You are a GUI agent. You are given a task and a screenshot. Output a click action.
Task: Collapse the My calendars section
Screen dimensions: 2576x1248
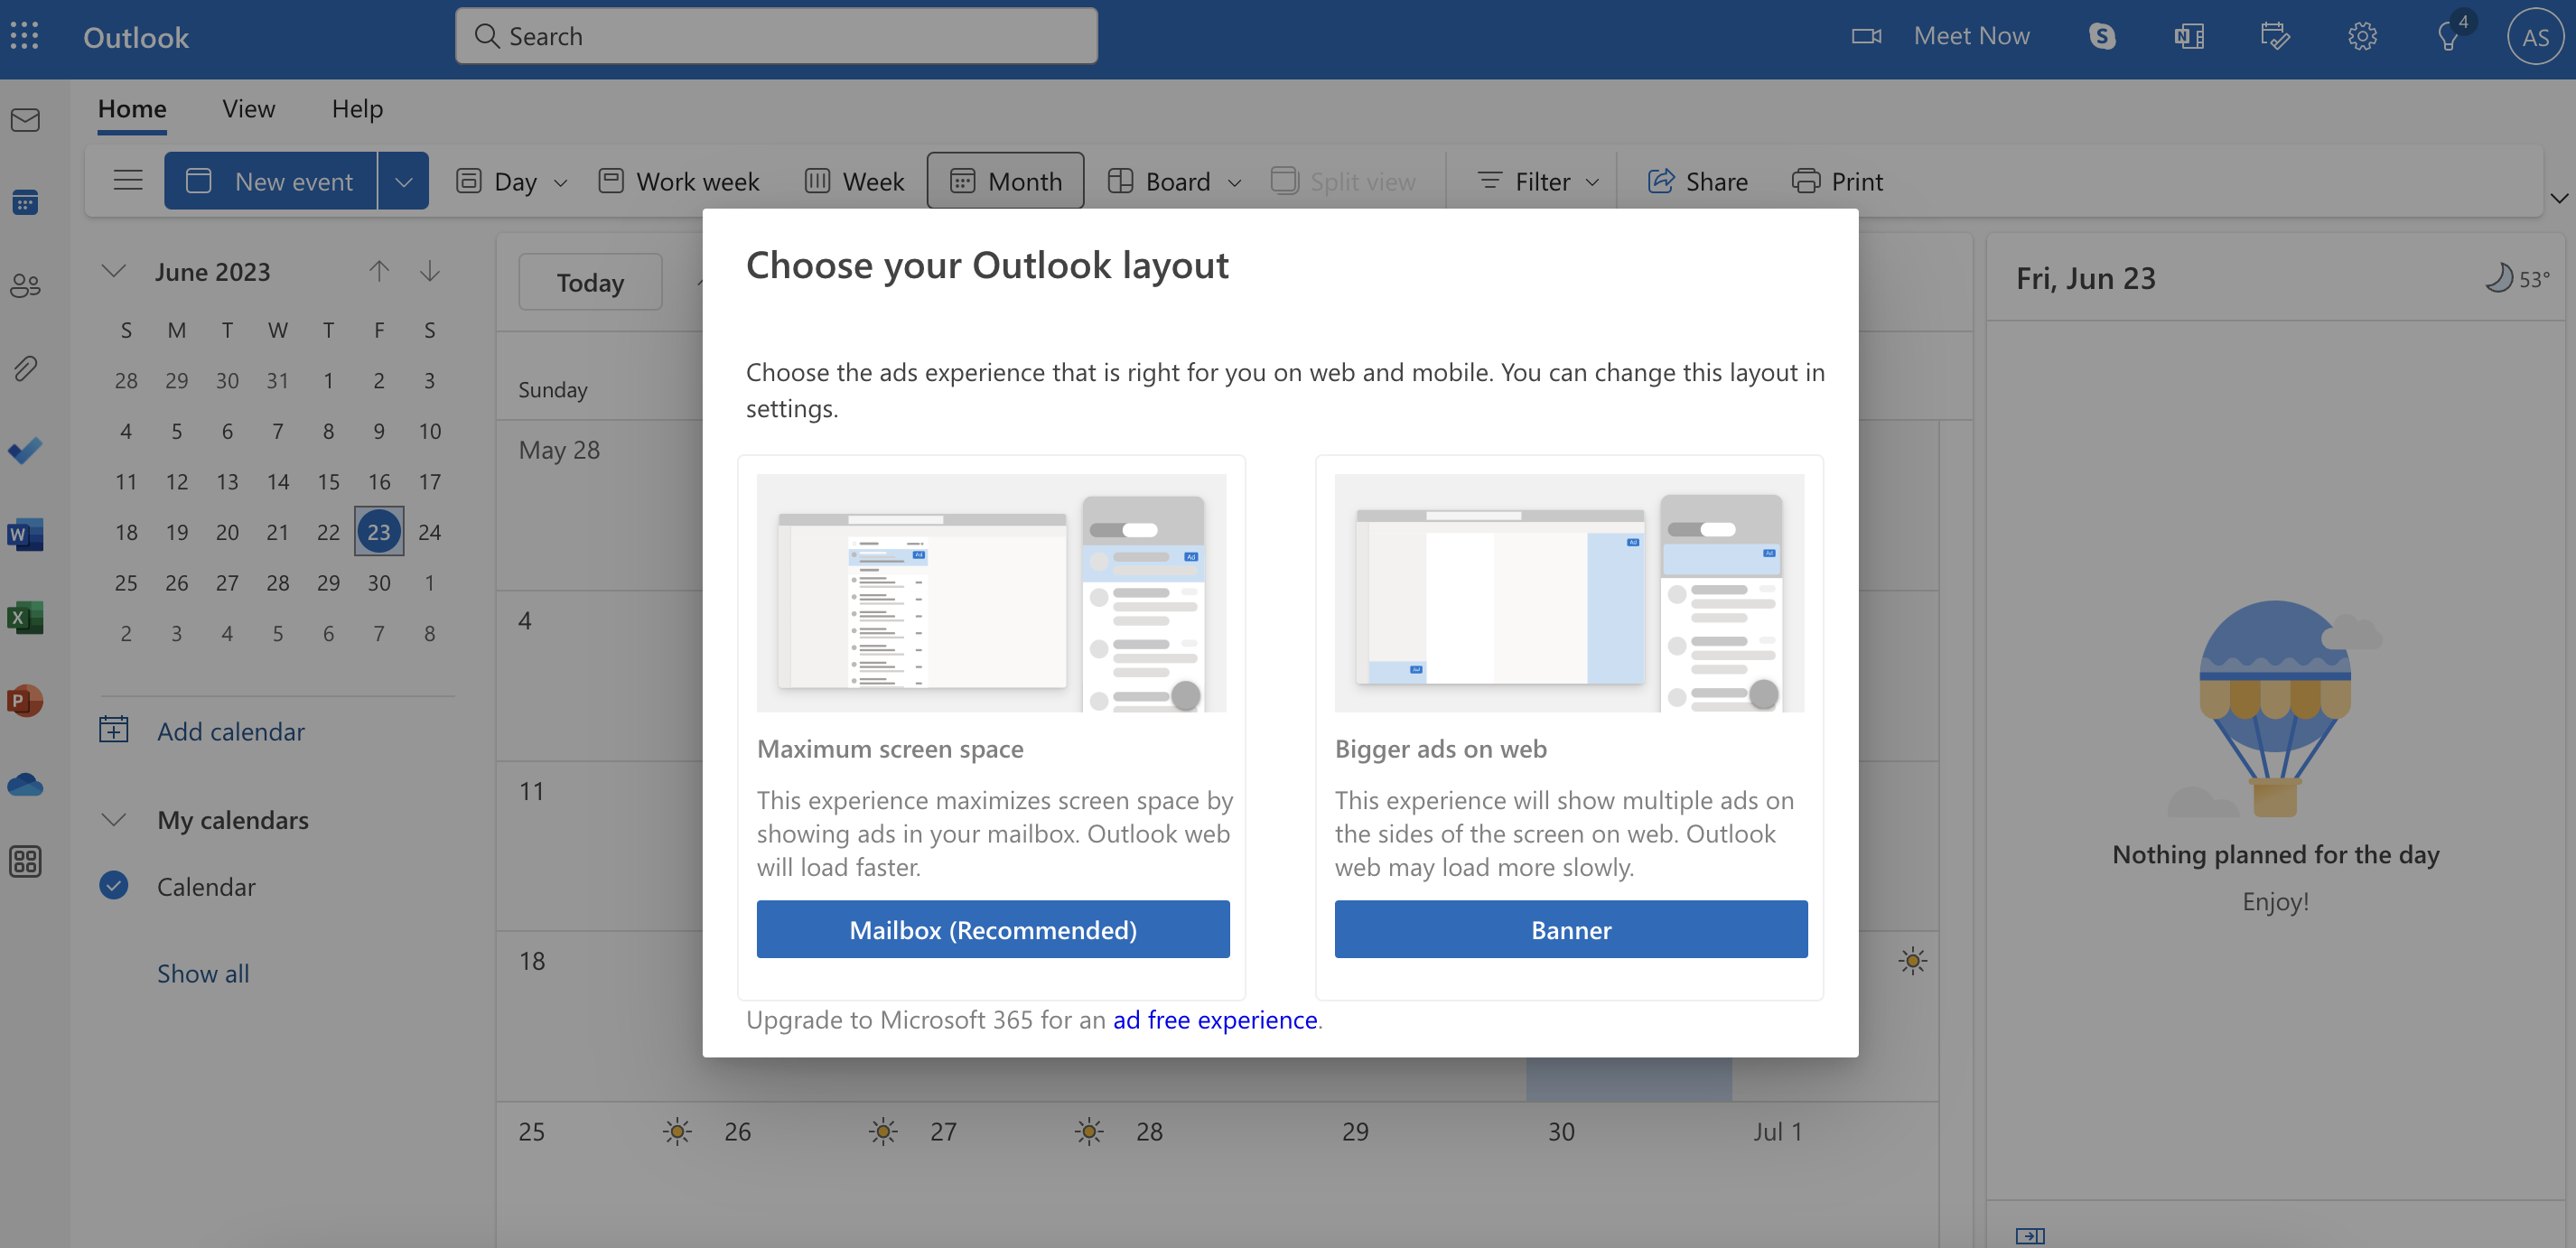tap(114, 820)
